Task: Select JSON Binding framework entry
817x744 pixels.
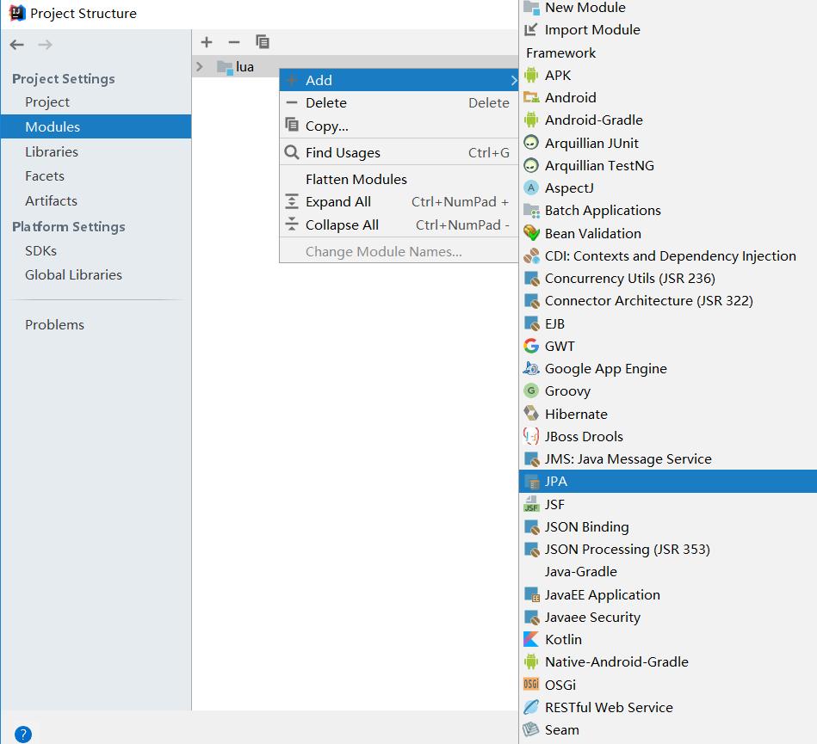Action: [668, 526]
